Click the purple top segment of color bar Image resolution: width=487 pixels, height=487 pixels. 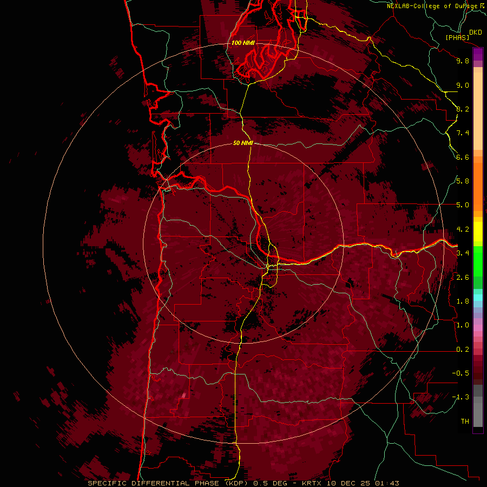point(478,55)
